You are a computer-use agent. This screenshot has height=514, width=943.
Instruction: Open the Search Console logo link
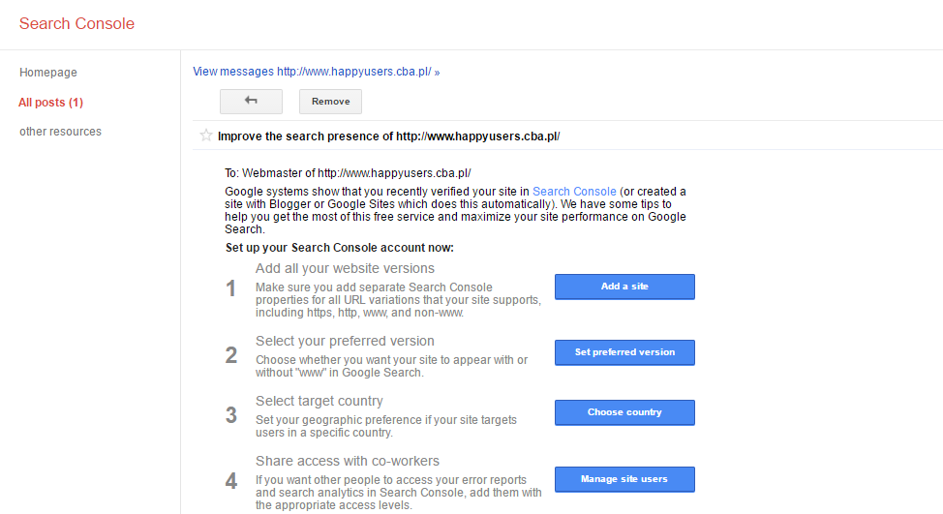tap(77, 23)
